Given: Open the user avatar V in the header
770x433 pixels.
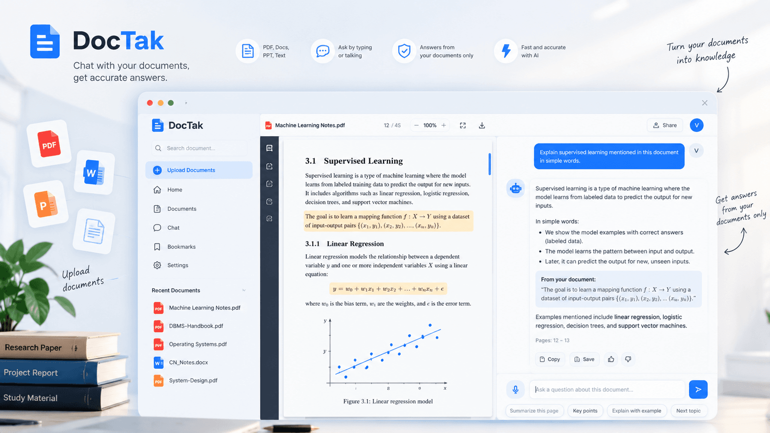Looking at the screenshot, I should (x=696, y=125).
